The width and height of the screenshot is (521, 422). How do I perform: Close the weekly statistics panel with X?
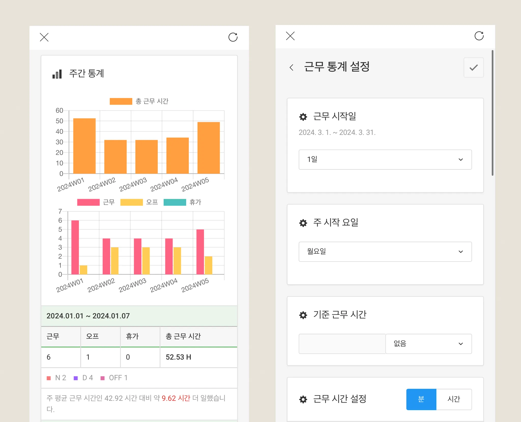[44, 37]
